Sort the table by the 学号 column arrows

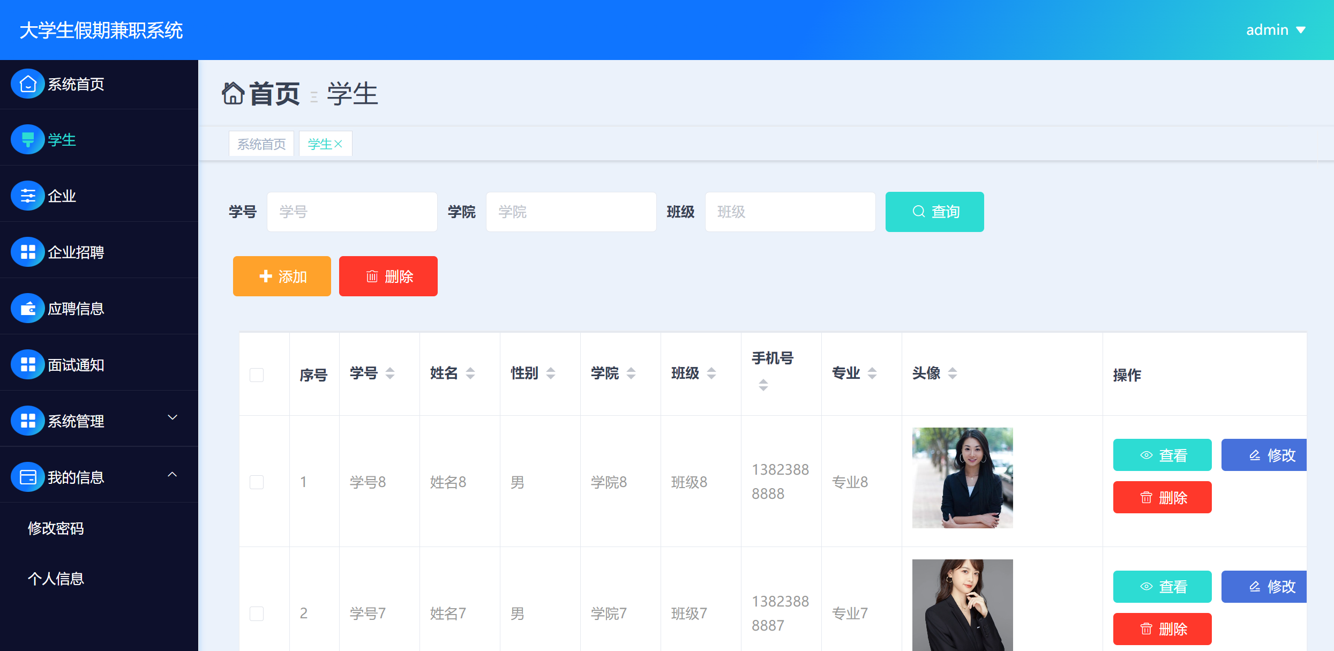[390, 373]
